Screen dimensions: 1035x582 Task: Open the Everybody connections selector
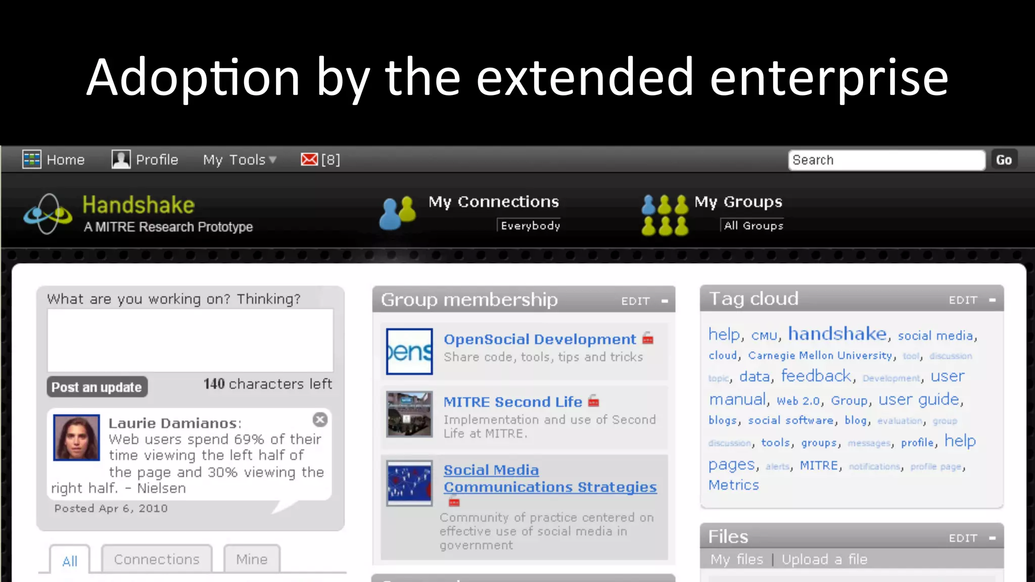tap(530, 226)
